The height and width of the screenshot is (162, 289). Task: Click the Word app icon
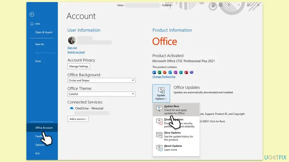point(154,72)
